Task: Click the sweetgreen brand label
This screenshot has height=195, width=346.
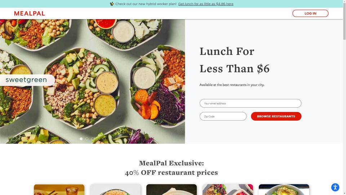Action: pyautogui.click(x=26, y=80)
